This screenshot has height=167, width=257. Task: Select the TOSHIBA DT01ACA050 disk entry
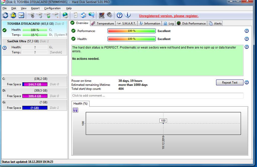pos(34,29)
